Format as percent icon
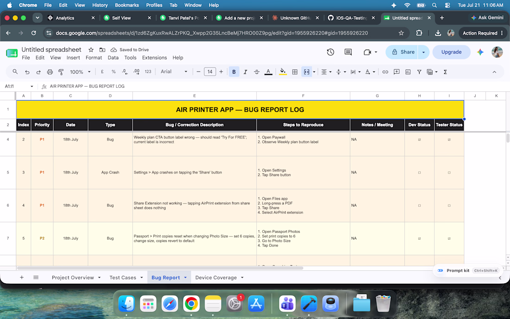 pyautogui.click(x=114, y=71)
